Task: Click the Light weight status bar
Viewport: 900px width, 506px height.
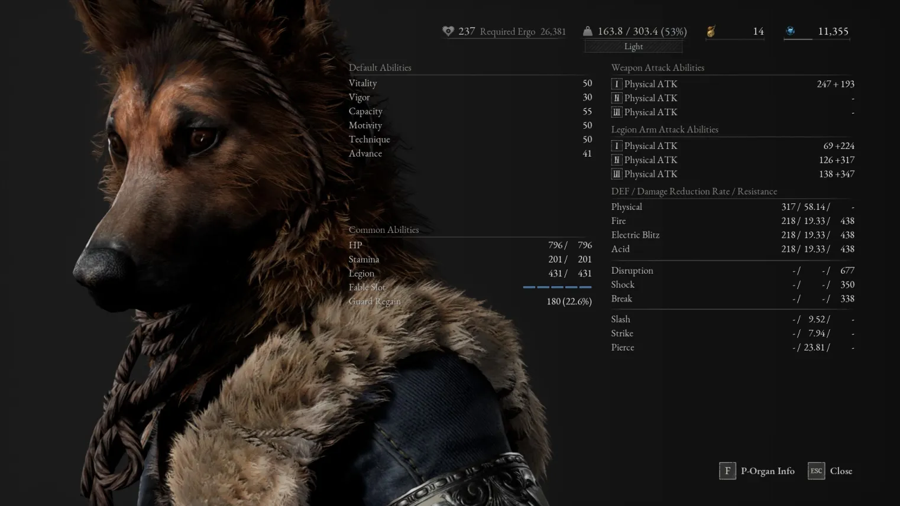Action: (x=633, y=47)
